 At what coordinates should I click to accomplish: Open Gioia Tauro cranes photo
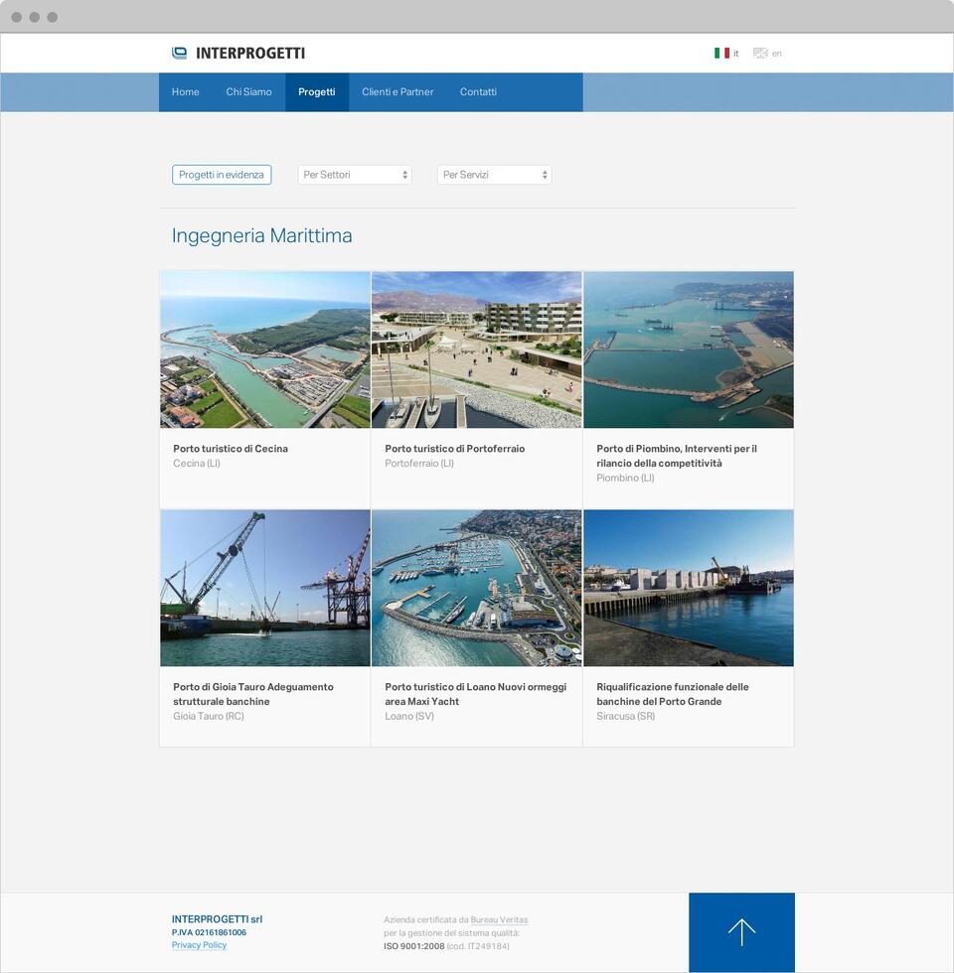[x=265, y=588]
